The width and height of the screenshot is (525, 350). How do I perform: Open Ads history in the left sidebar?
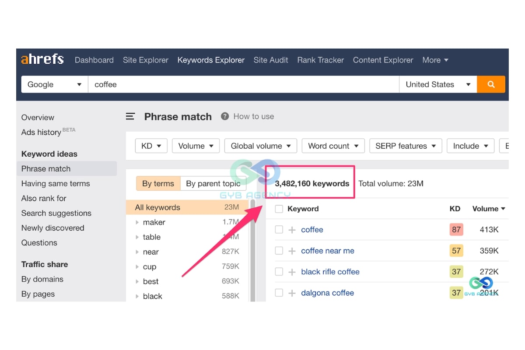[x=41, y=132]
